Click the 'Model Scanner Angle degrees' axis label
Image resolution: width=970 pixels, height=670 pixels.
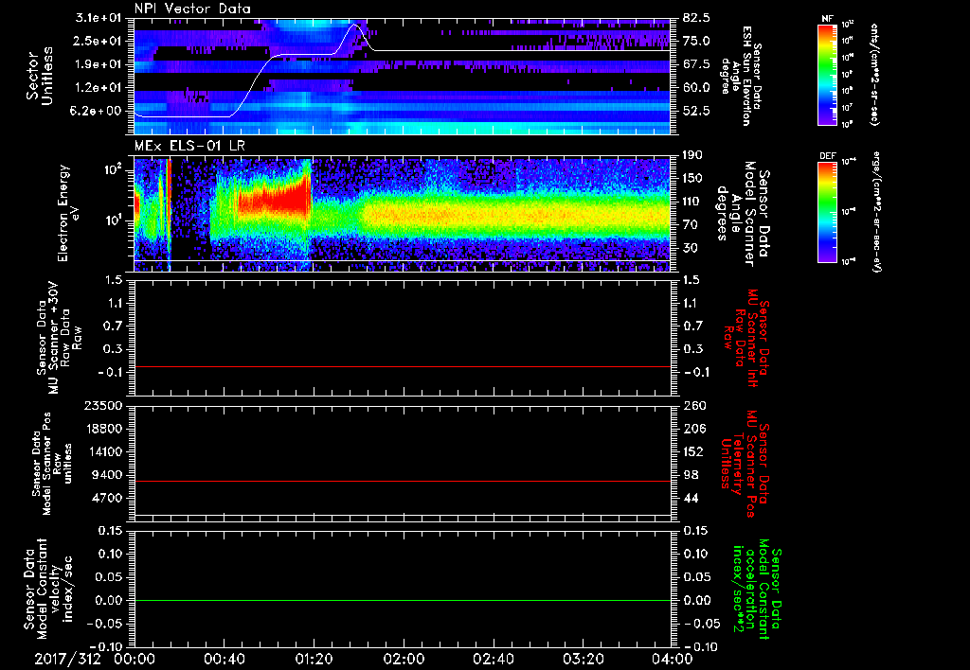[743, 213]
